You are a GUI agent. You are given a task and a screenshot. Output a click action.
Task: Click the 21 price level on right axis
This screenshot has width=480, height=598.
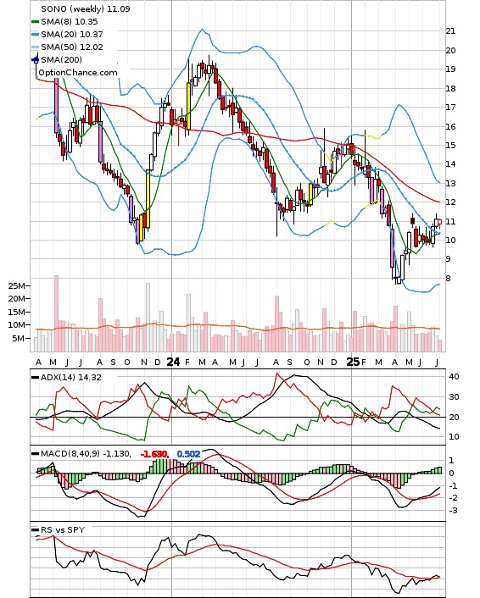450,30
